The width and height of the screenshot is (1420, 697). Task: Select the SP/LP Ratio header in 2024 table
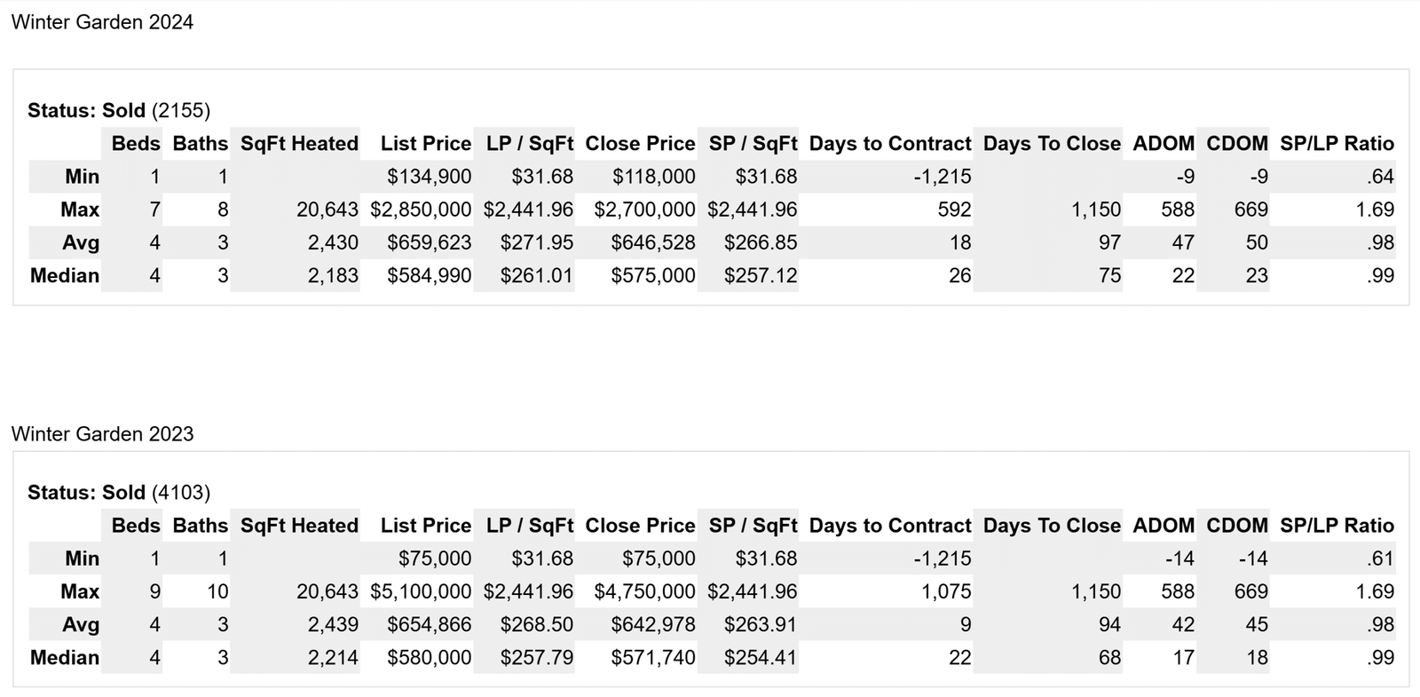[1337, 144]
